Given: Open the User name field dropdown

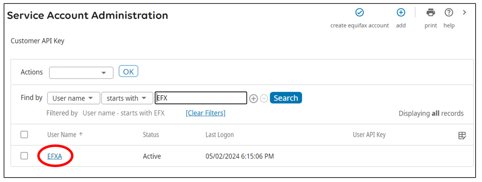Looking at the screenshot, I should [74, 98].
